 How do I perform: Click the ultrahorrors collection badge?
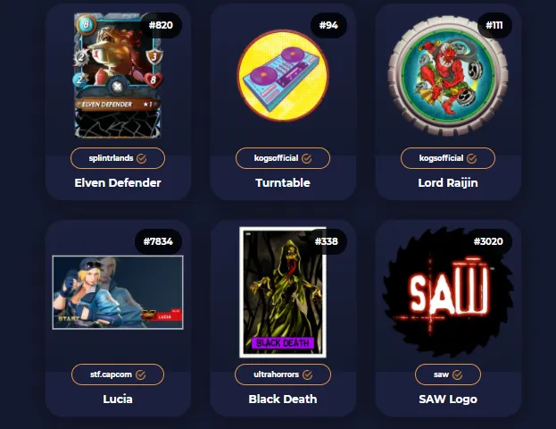point(283,374)
